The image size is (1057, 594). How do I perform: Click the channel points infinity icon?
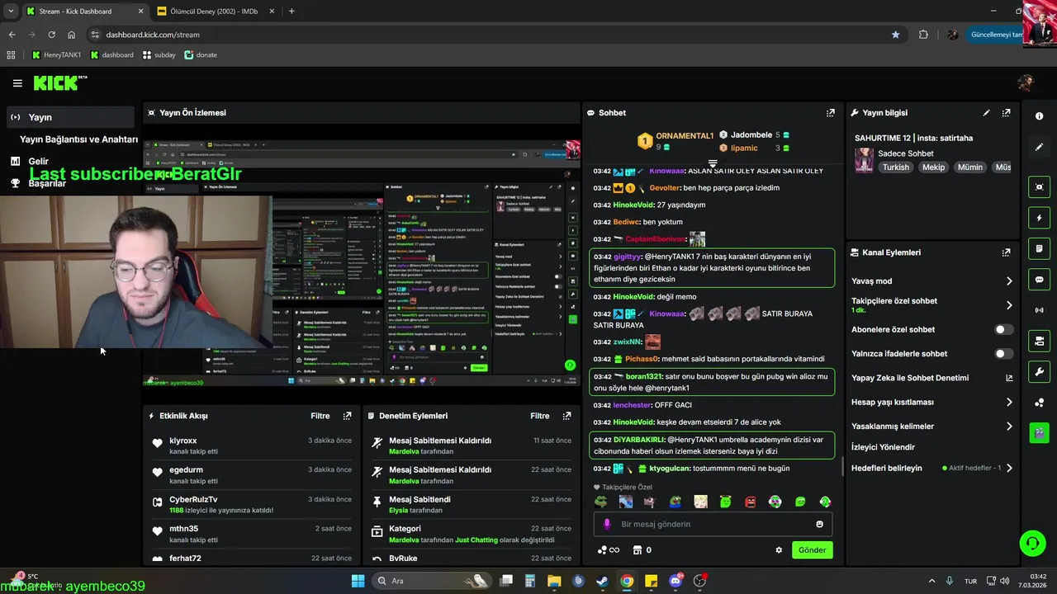click(x=607, y=550)
